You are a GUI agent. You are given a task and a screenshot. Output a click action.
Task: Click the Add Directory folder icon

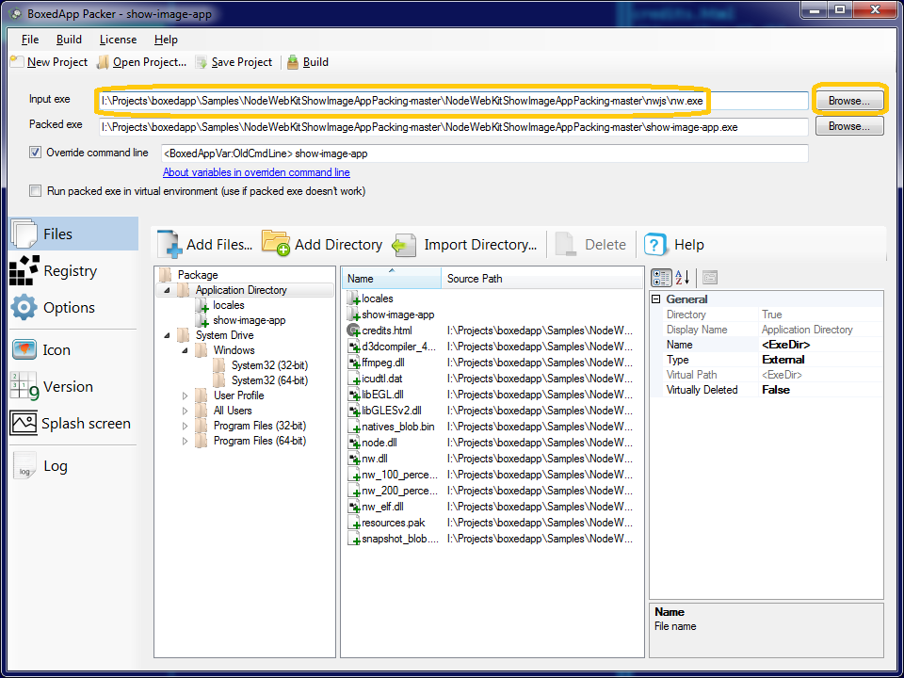pyautogui.click(x=275, y=244)
